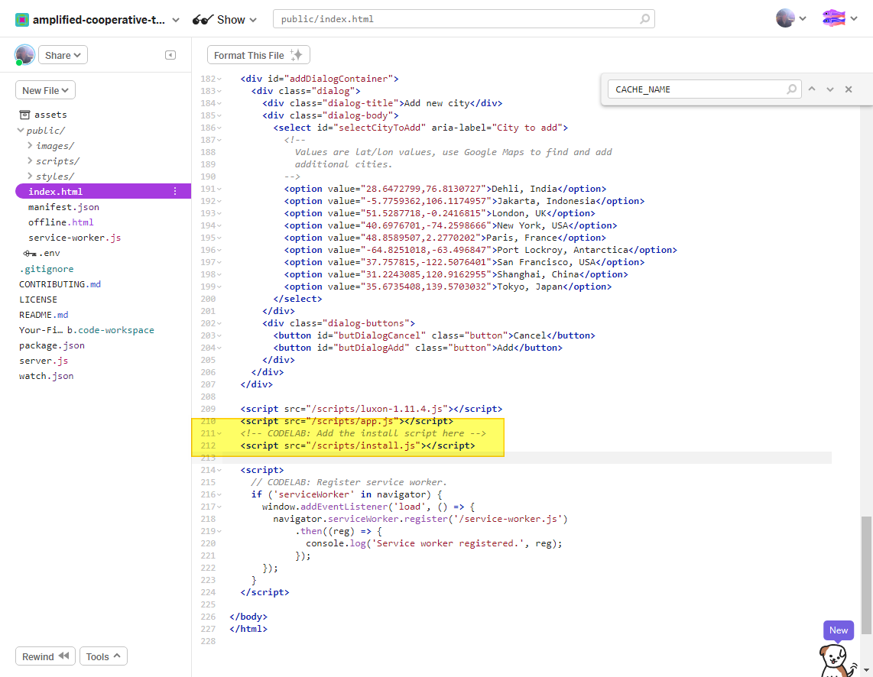Image resolution: width=873 pixels, height=677 pixels.
Task: Open server.js file
Action: (44, 361)
